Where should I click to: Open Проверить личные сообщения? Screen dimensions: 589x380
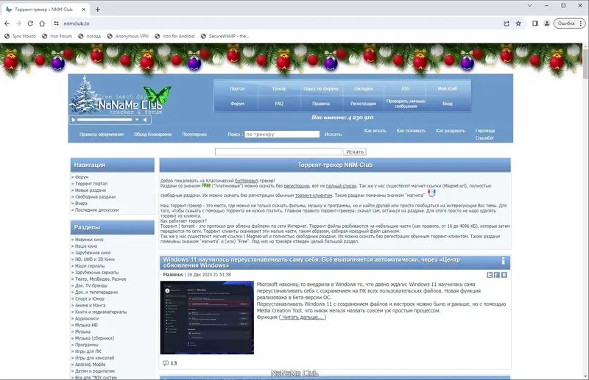(x=406, y=104)
